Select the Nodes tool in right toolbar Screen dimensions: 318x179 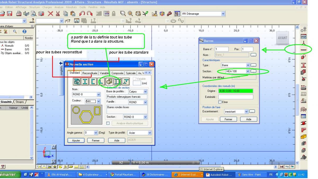click(304, 43)
